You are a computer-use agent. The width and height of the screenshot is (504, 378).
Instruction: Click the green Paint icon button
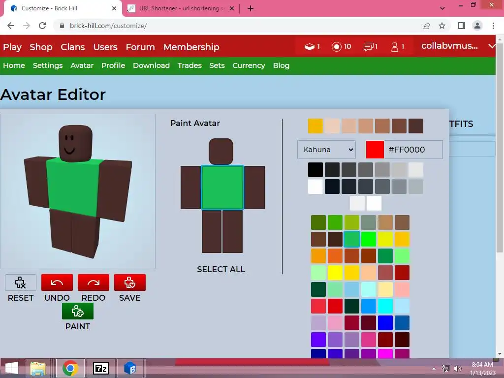77,311
